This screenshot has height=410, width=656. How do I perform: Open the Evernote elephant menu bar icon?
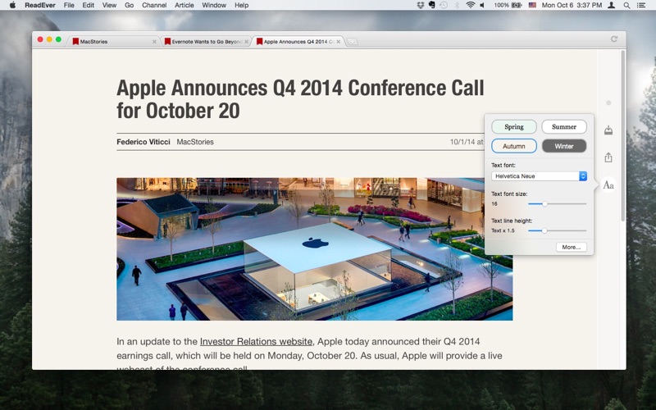tap(432, 5)
